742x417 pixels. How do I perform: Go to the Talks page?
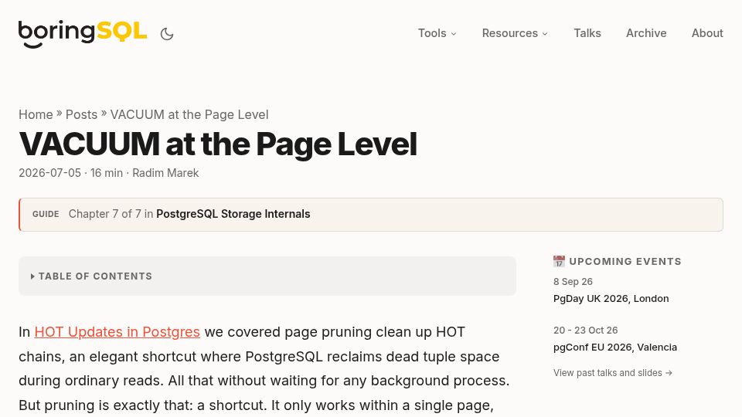(x=587, y=33)
